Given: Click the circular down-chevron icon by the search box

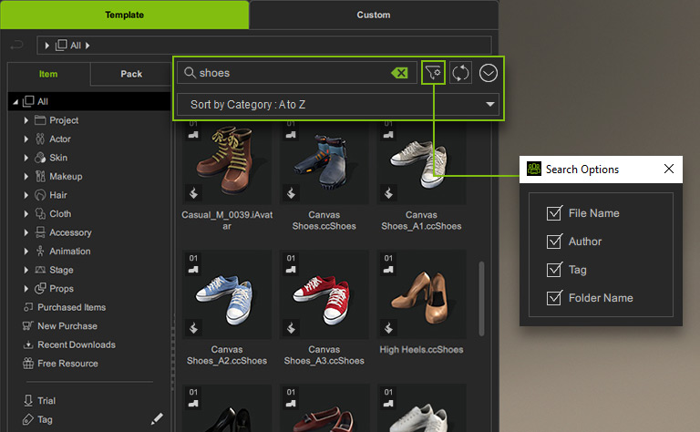Looking at the screenshot, I should pyautogui.click(x=488, y=73).
